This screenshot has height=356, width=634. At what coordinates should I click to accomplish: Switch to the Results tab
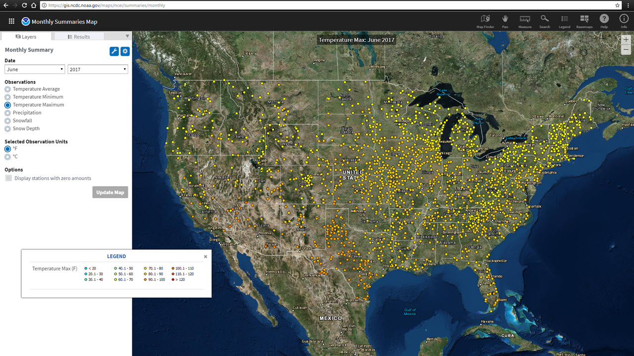pyautogui.click(x=79, y=37)
